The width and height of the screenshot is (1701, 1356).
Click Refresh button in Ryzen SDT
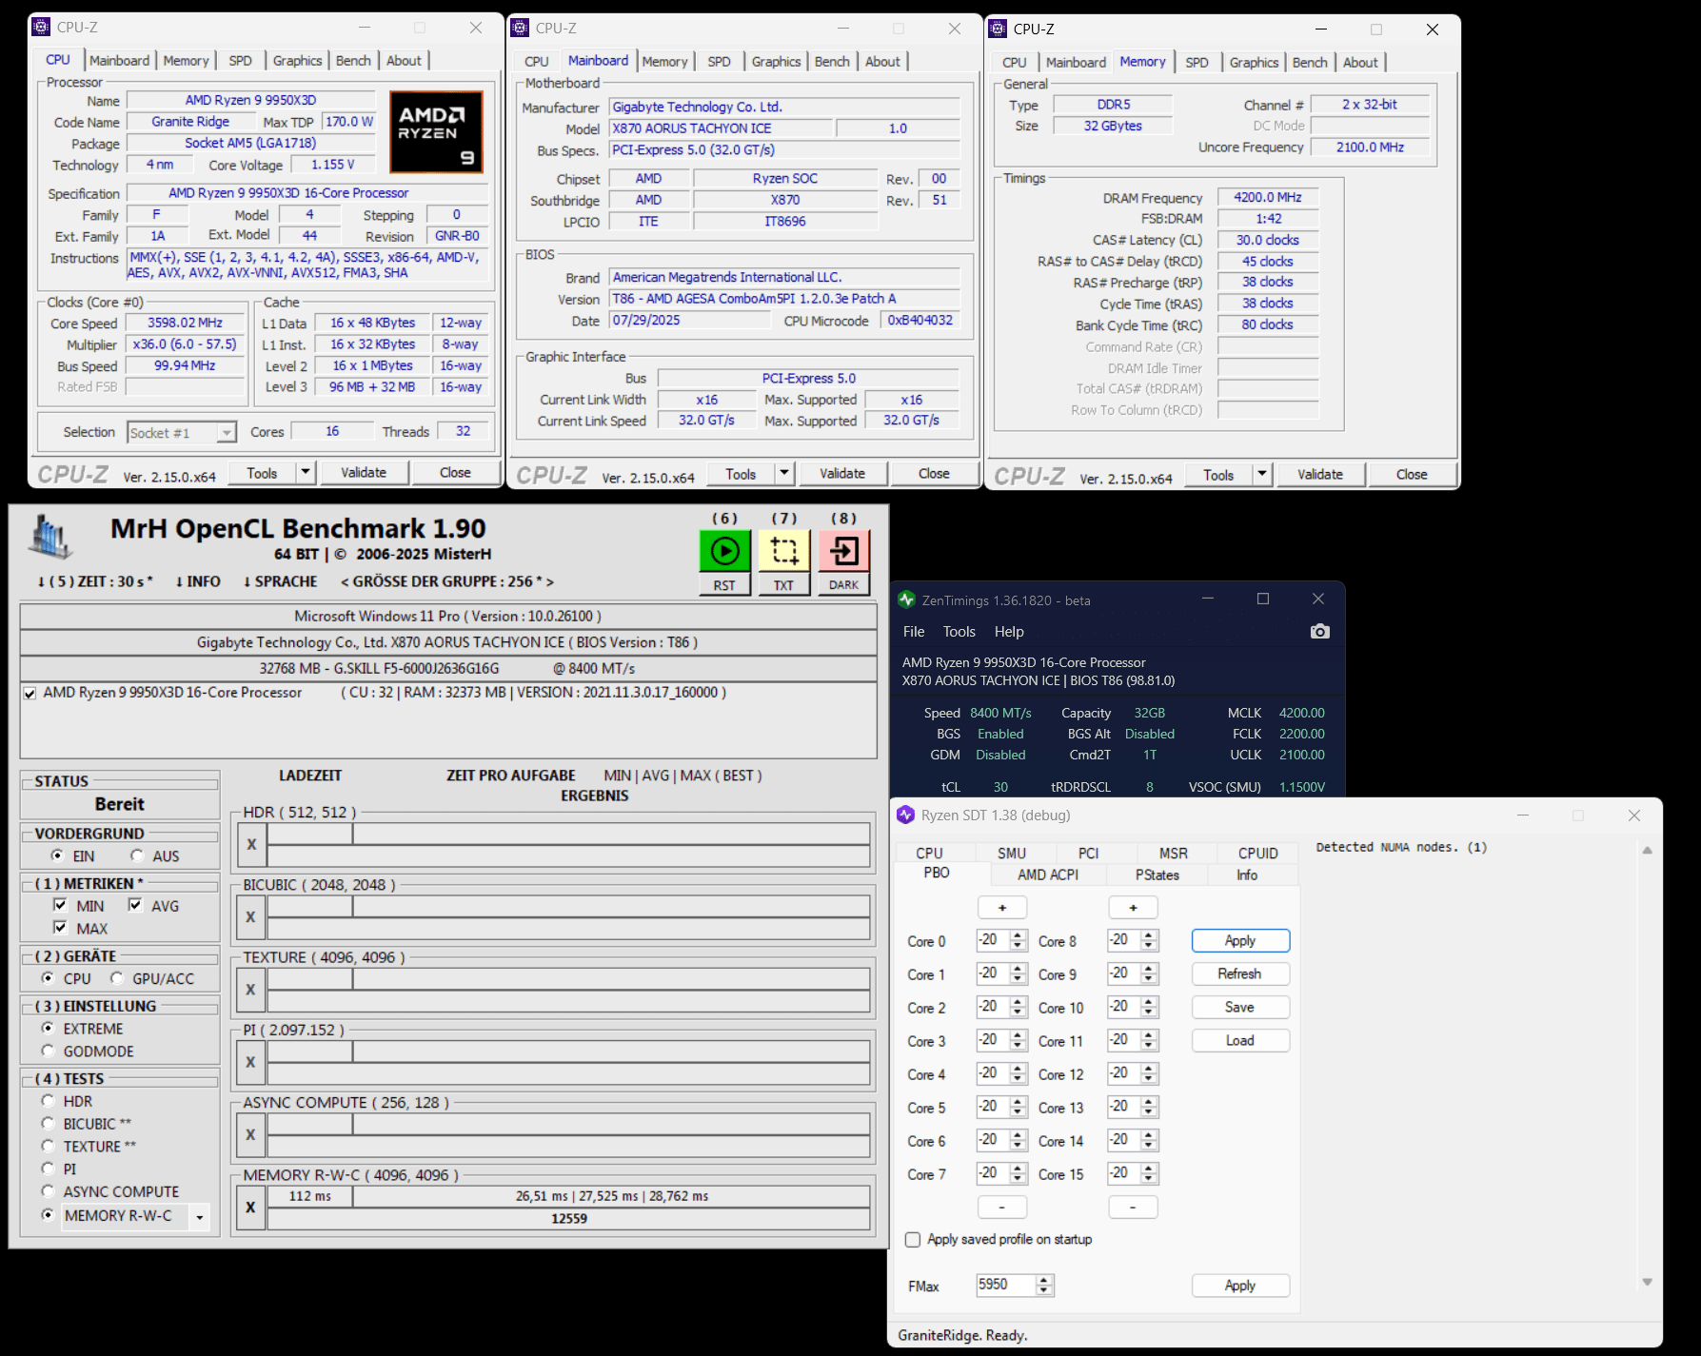click(1240, 973)
